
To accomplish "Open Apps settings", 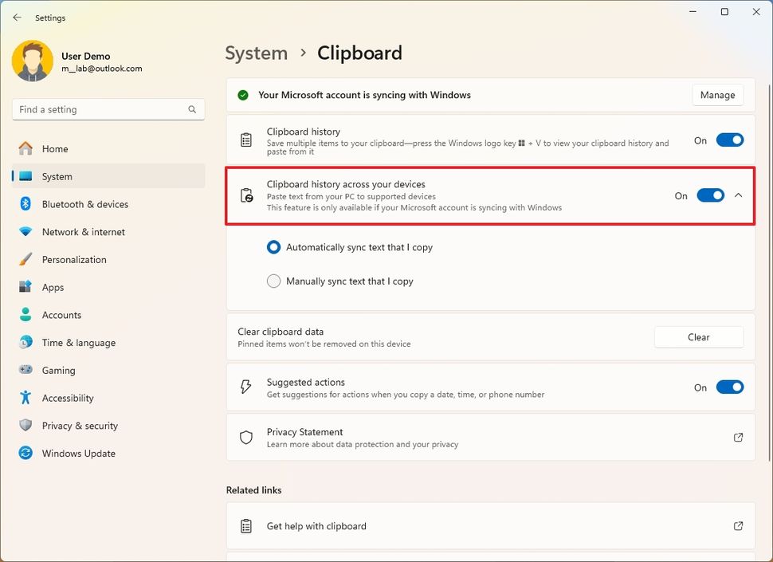I will click(x=53, y=287).
